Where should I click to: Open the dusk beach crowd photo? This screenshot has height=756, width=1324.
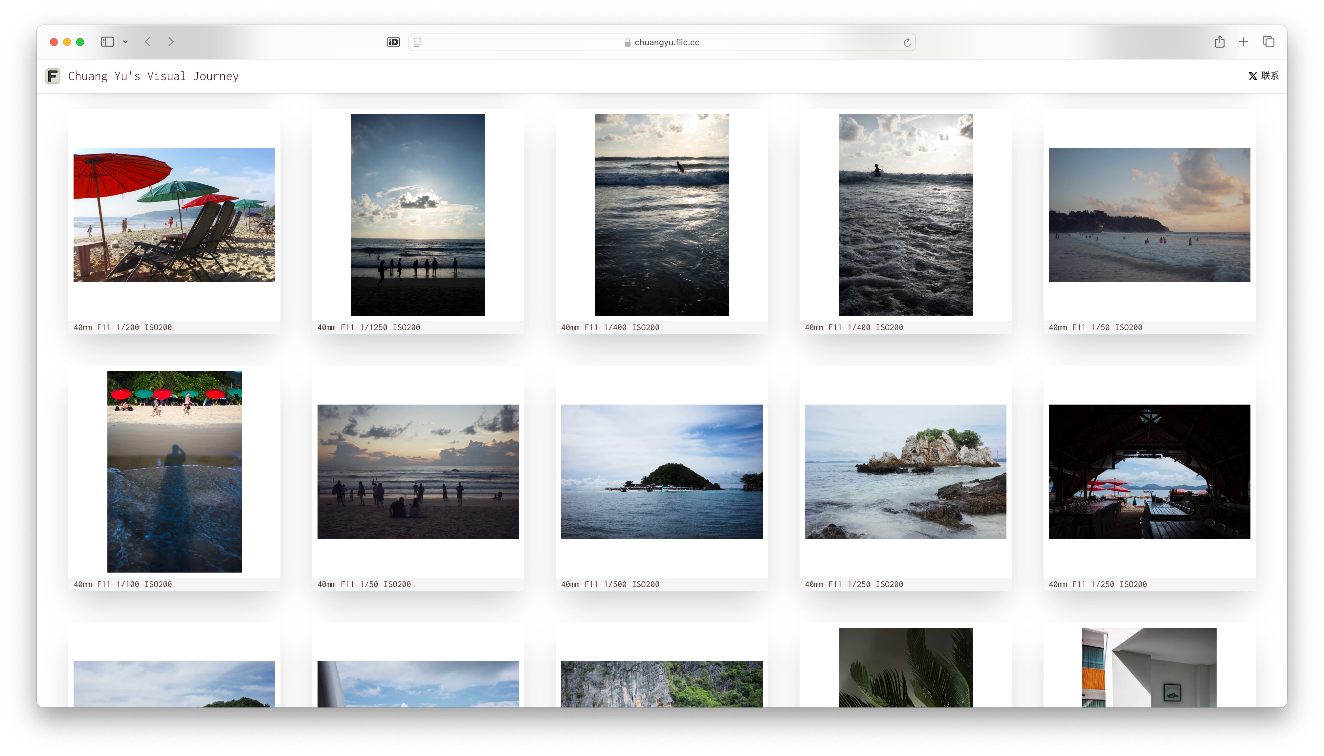pyautogui.click(x=418, y=472)
